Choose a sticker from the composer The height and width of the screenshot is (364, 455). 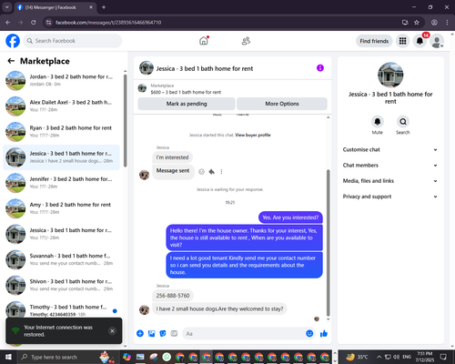(163, 334)
